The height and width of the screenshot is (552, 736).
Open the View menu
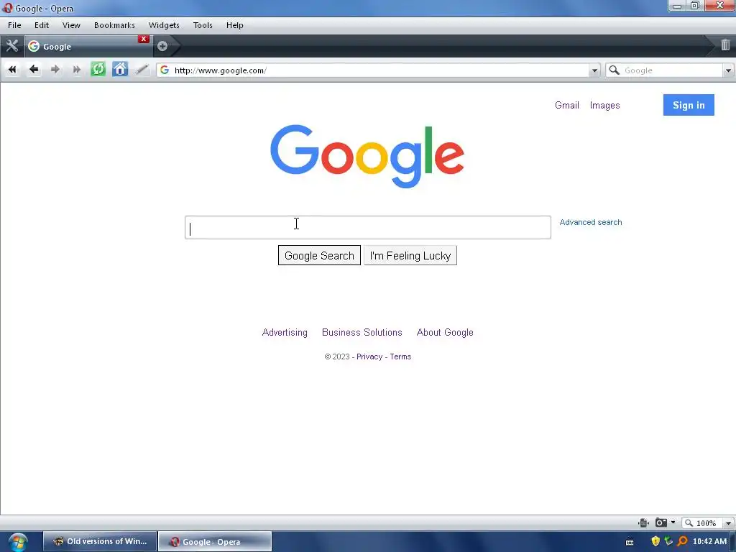pyautogui.click(x=71, y=25)
